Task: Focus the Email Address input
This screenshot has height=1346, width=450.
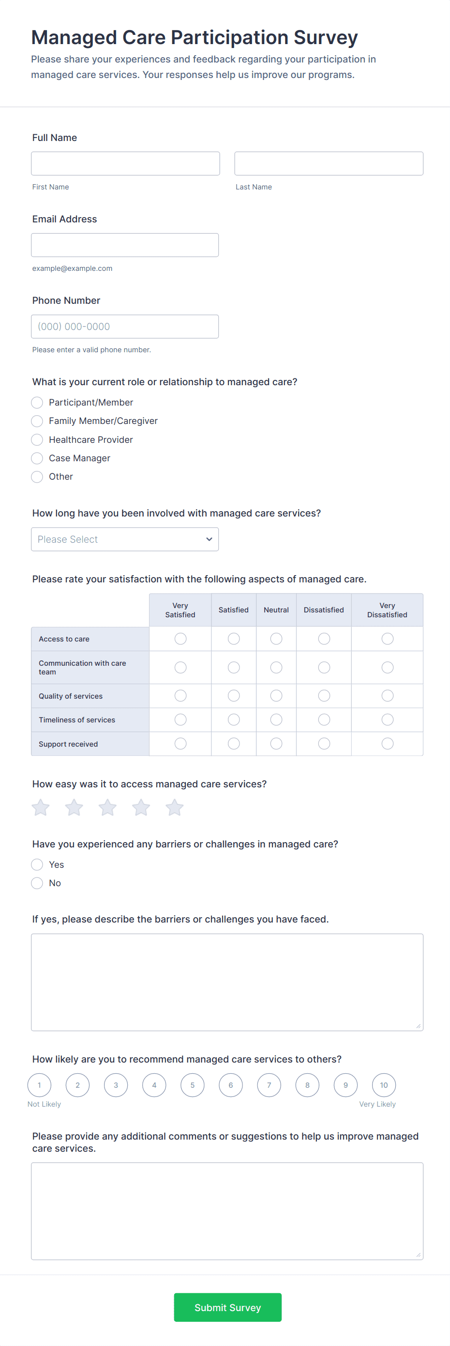Action: pos(125,245)
